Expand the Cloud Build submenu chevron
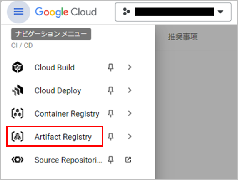 point(130,67)
